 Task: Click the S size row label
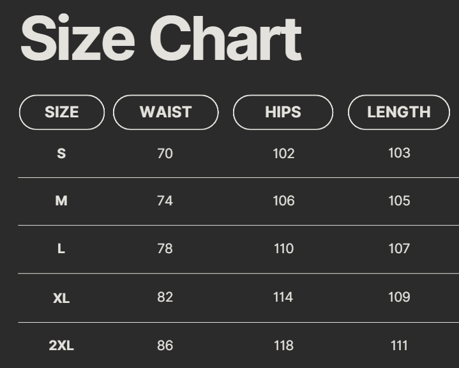61,154
